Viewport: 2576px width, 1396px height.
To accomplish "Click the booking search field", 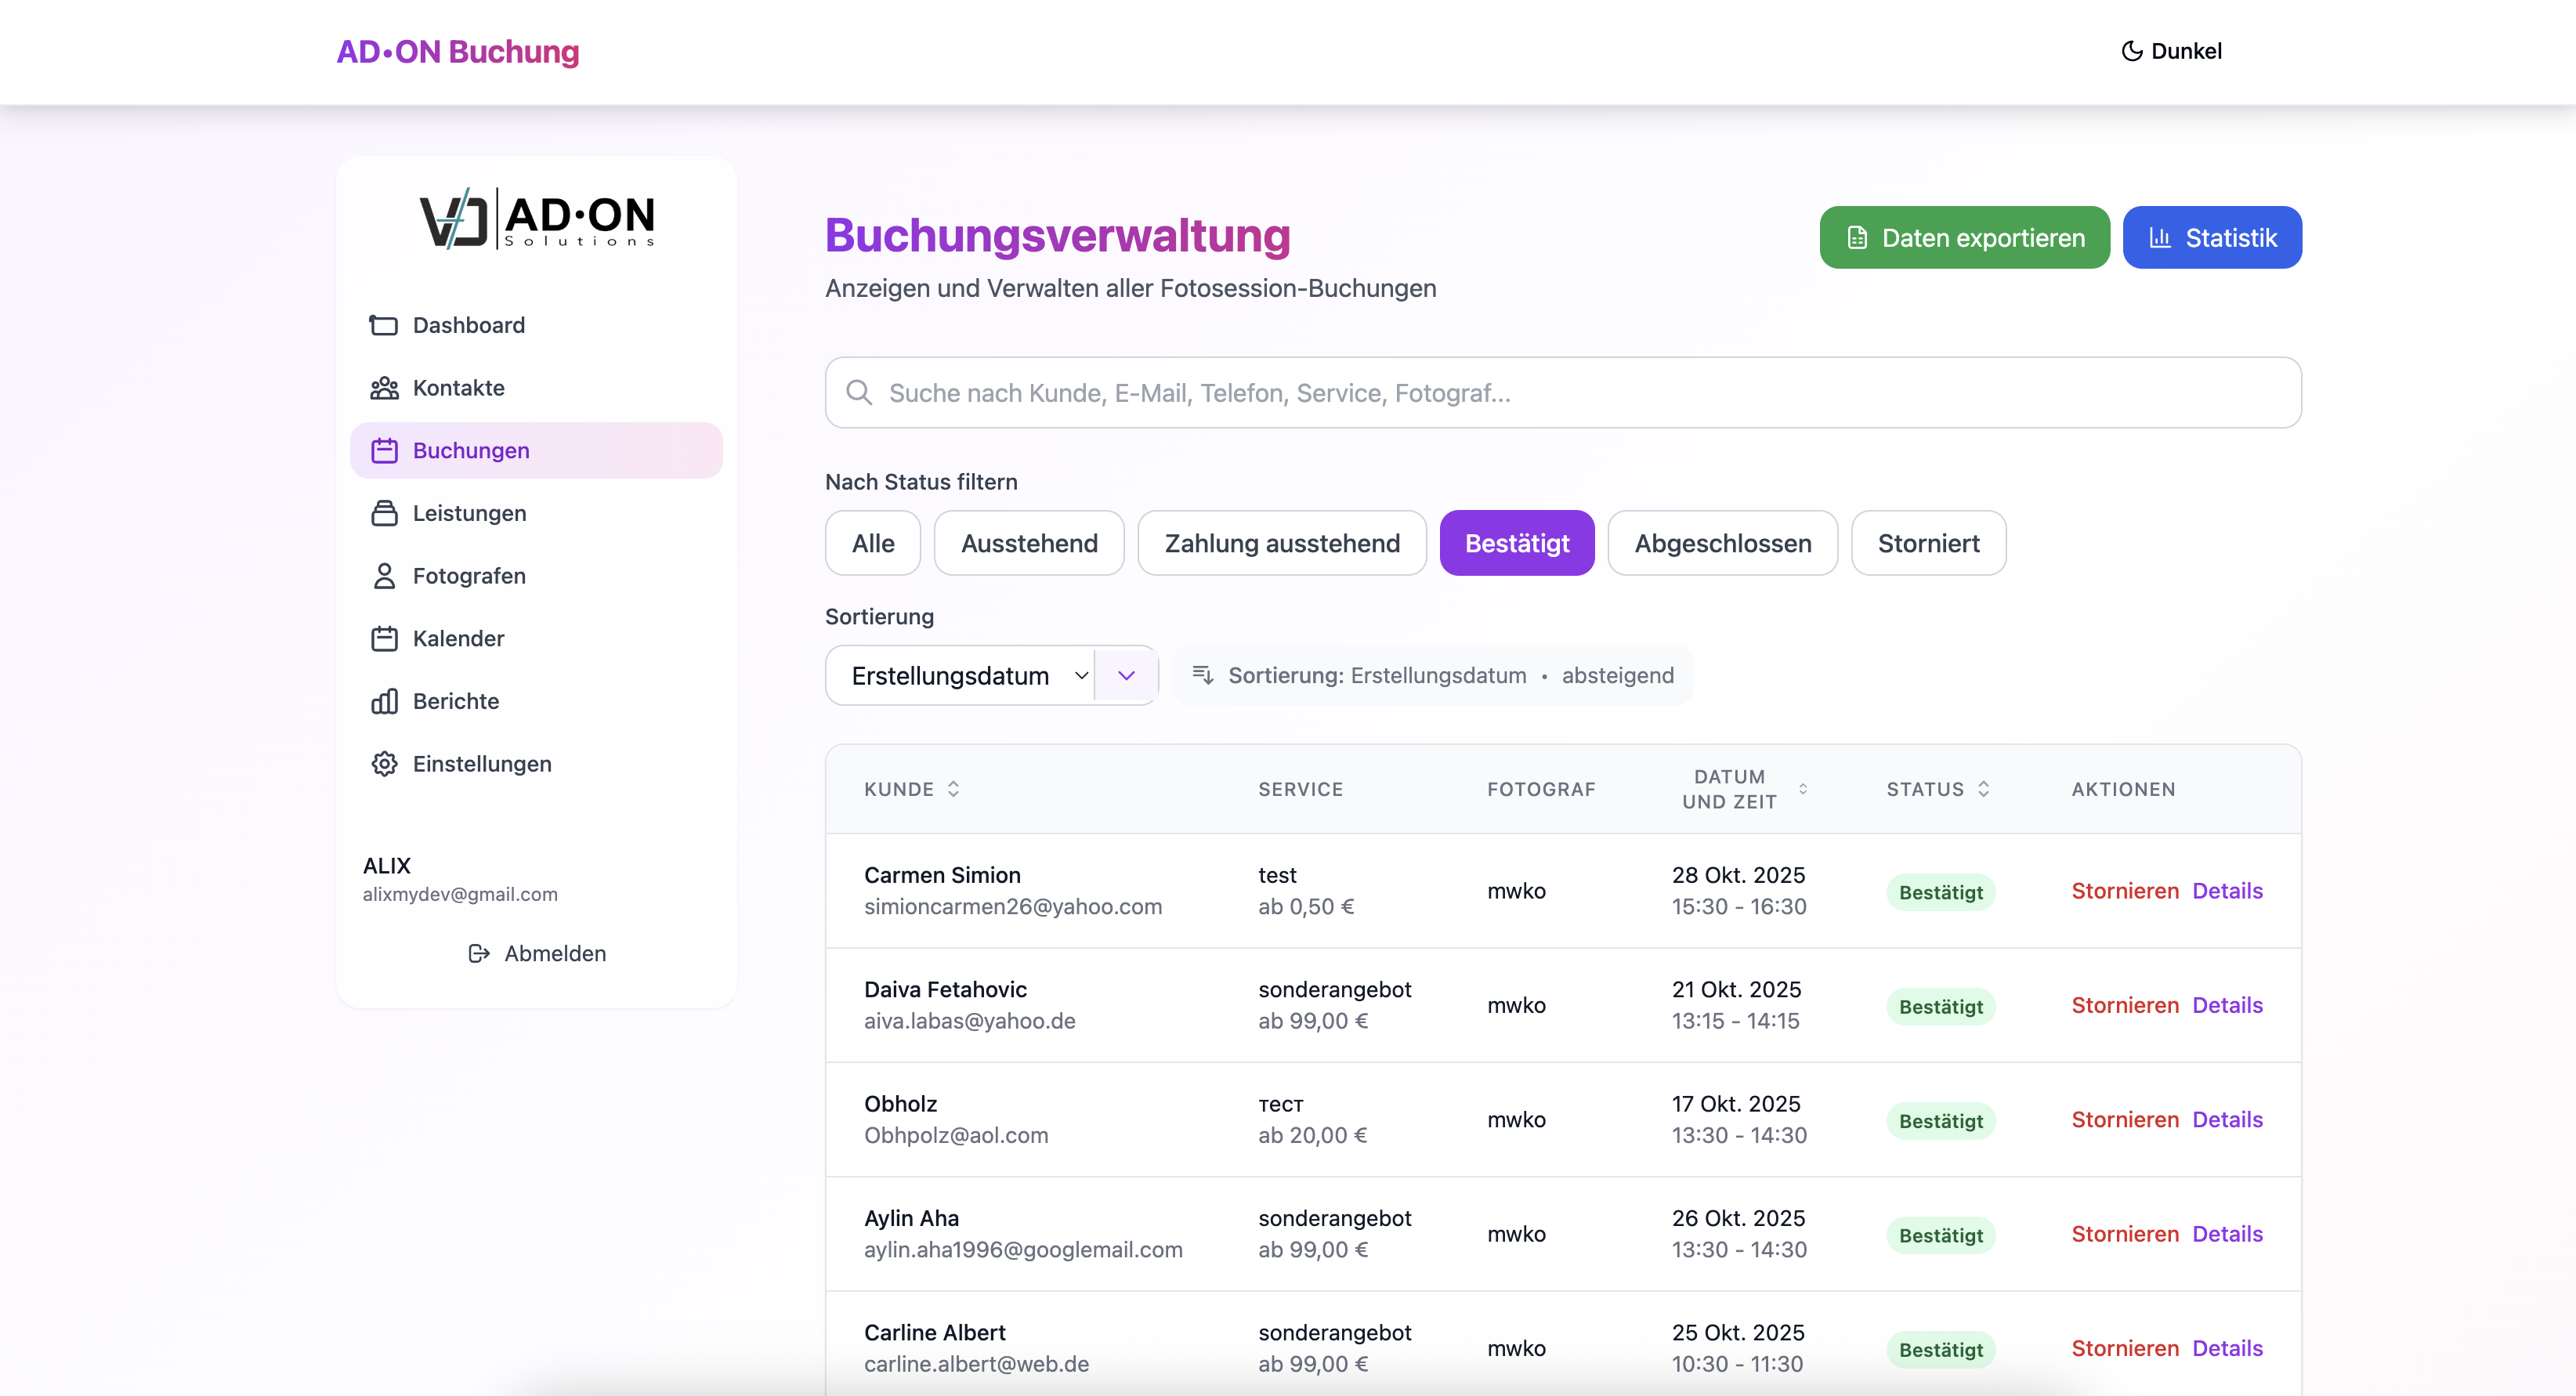I will pyautogui.click(x=1562, y=393).
